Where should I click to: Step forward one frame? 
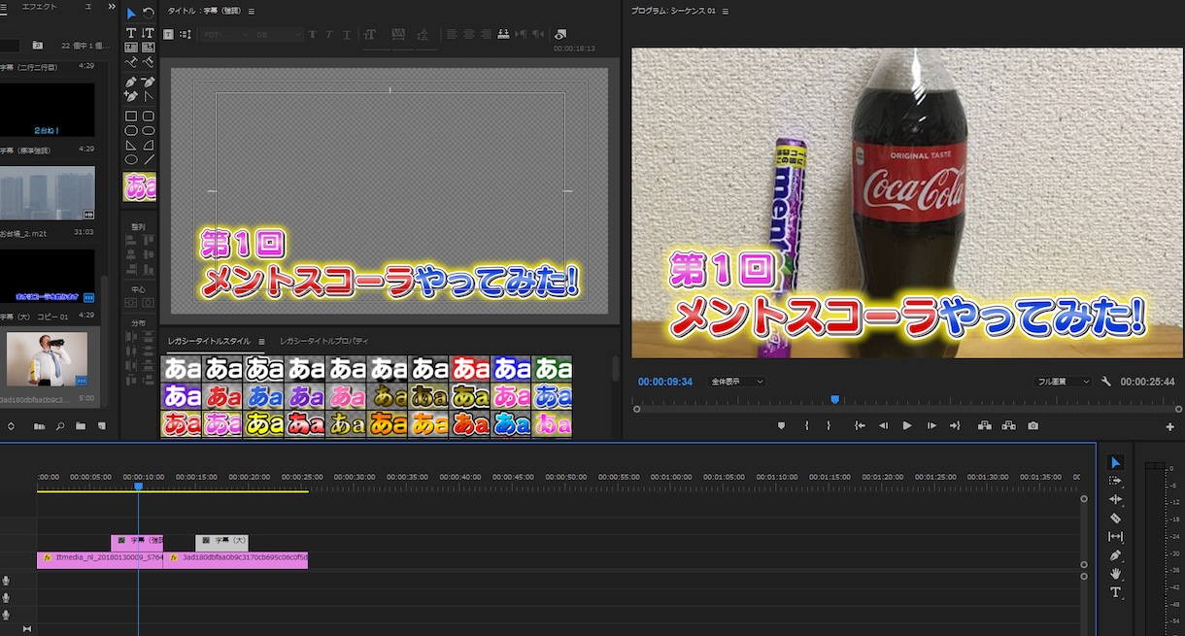tap(931, 425)
